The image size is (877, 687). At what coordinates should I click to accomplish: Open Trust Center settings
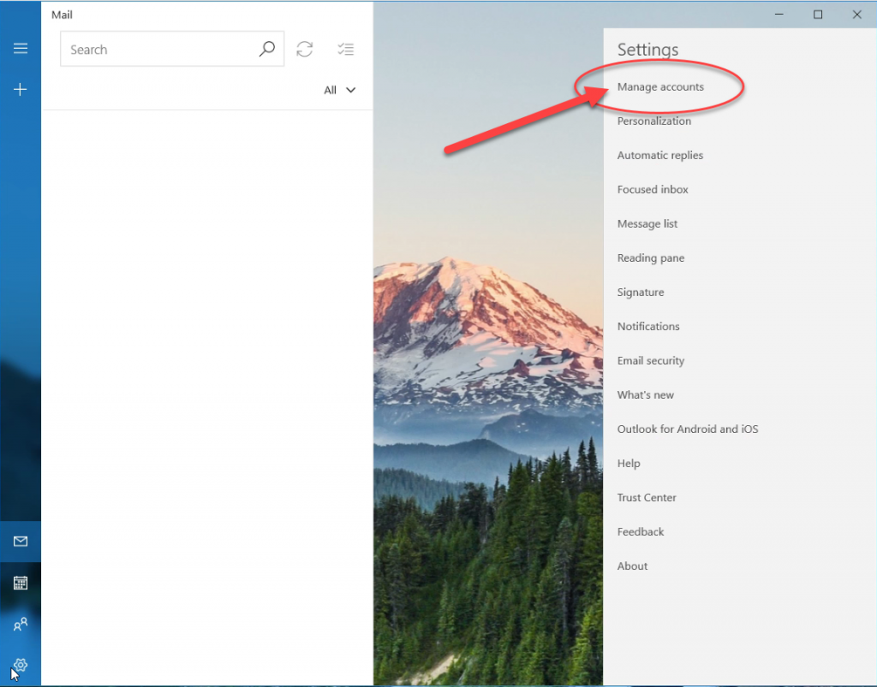[x=647, y=498]
